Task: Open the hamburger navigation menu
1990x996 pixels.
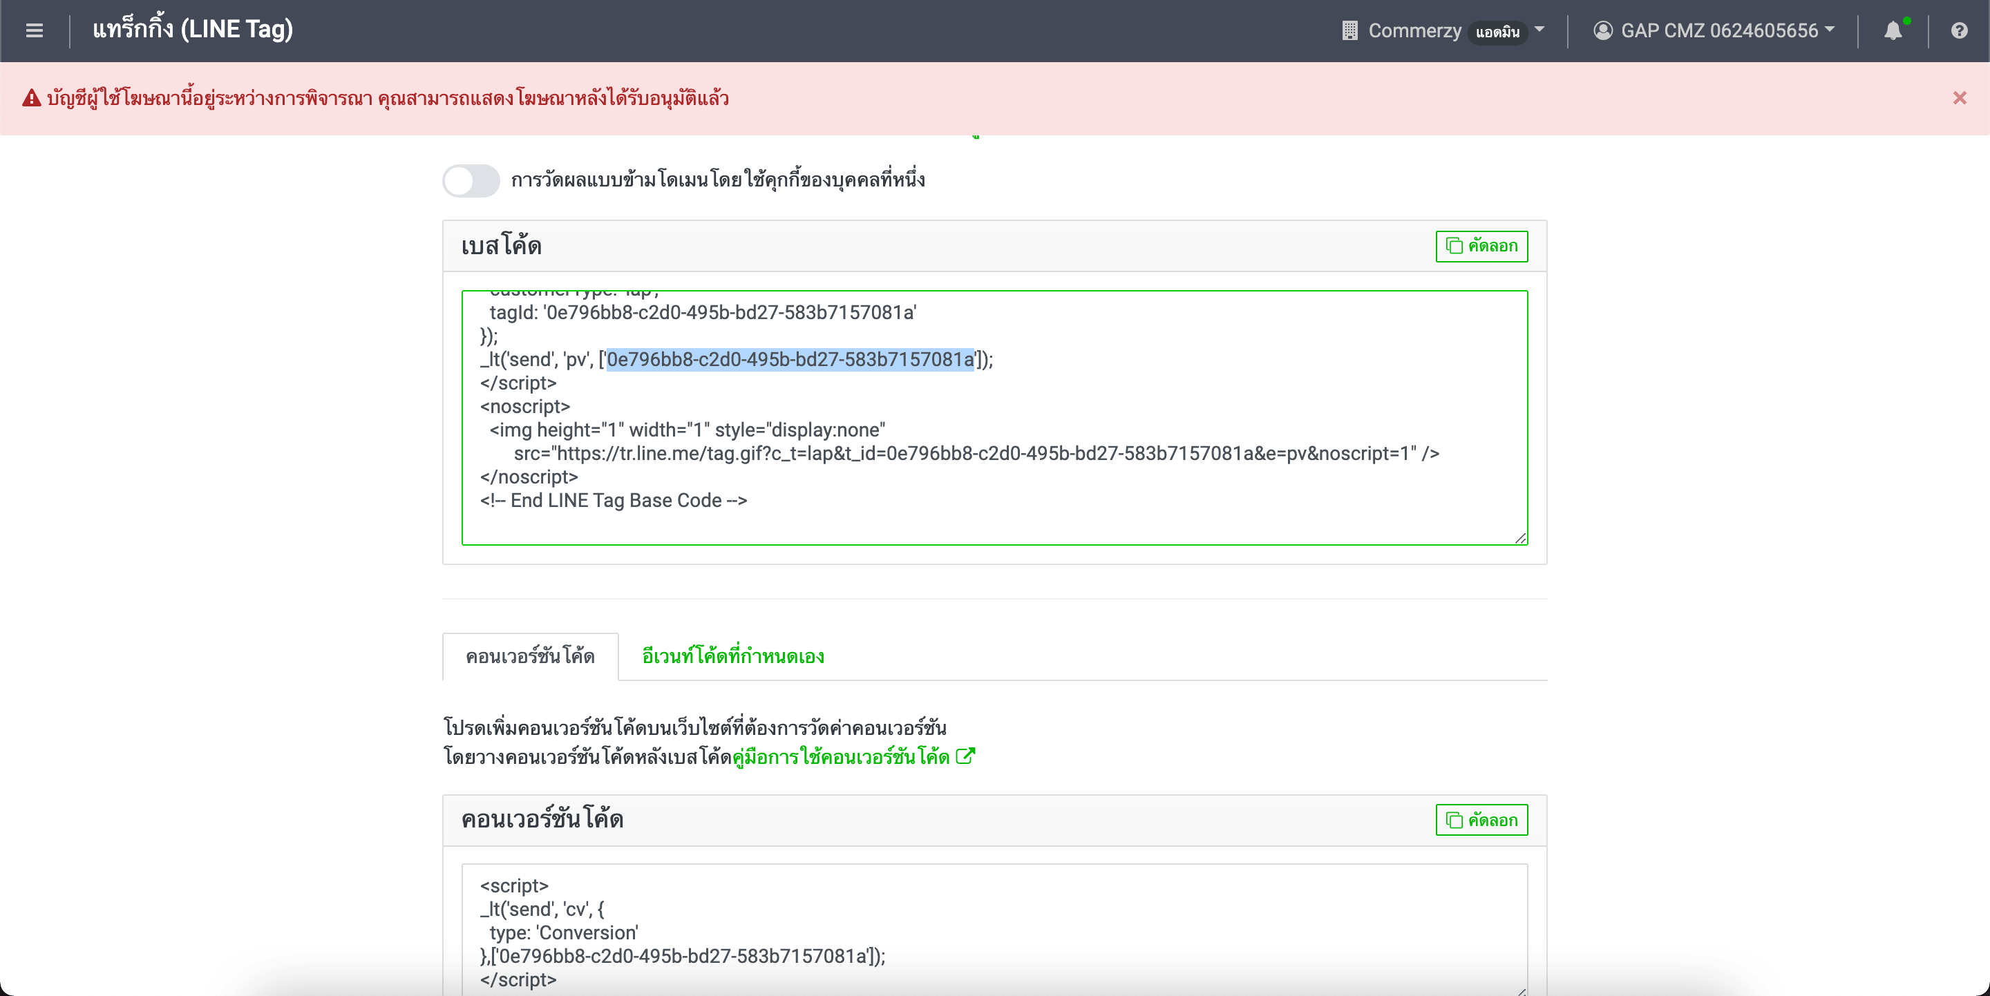Action: pos(34,31)
